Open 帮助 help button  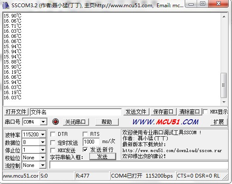pos(107,122)
